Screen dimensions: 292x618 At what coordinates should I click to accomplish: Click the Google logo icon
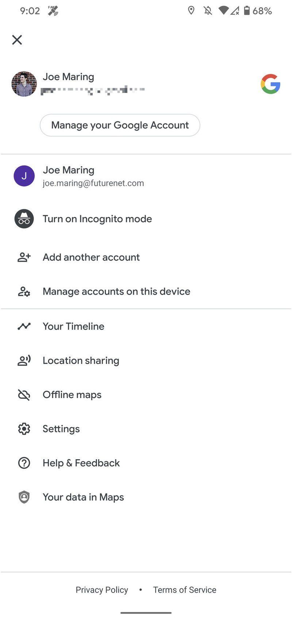click(270, 84)
